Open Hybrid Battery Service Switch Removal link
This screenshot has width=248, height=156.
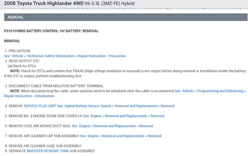[116, 106]
